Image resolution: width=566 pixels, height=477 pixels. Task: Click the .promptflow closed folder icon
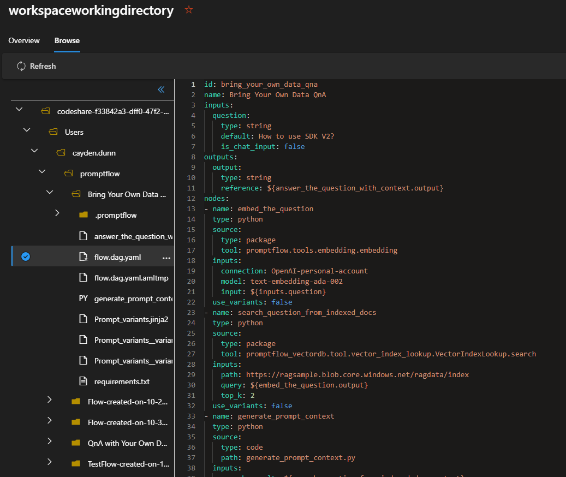tap(84, 214)
